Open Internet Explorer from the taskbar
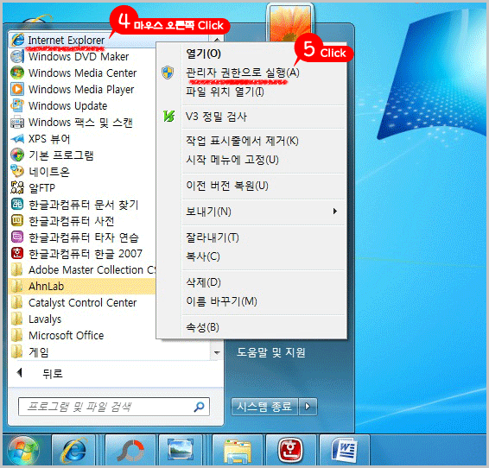The image size is (489, 468). click(x=73, y=451)
